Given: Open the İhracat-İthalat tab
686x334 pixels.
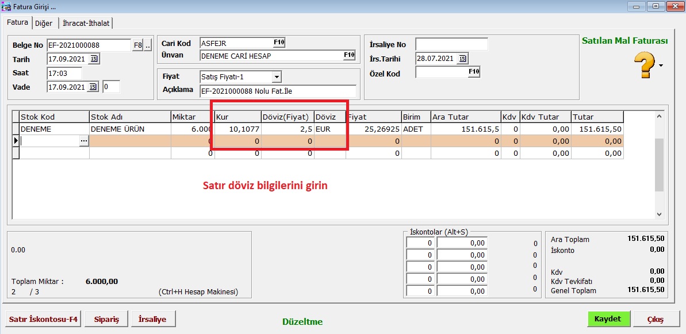Looking at the screenshot, I should click(x=86, y=23).
